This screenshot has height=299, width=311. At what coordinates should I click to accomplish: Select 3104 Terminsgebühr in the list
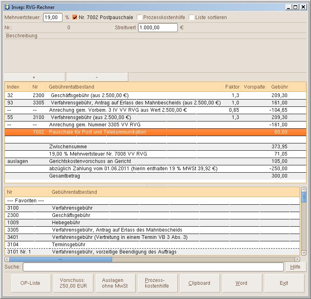pyautogui.click(x=152, y=245)
